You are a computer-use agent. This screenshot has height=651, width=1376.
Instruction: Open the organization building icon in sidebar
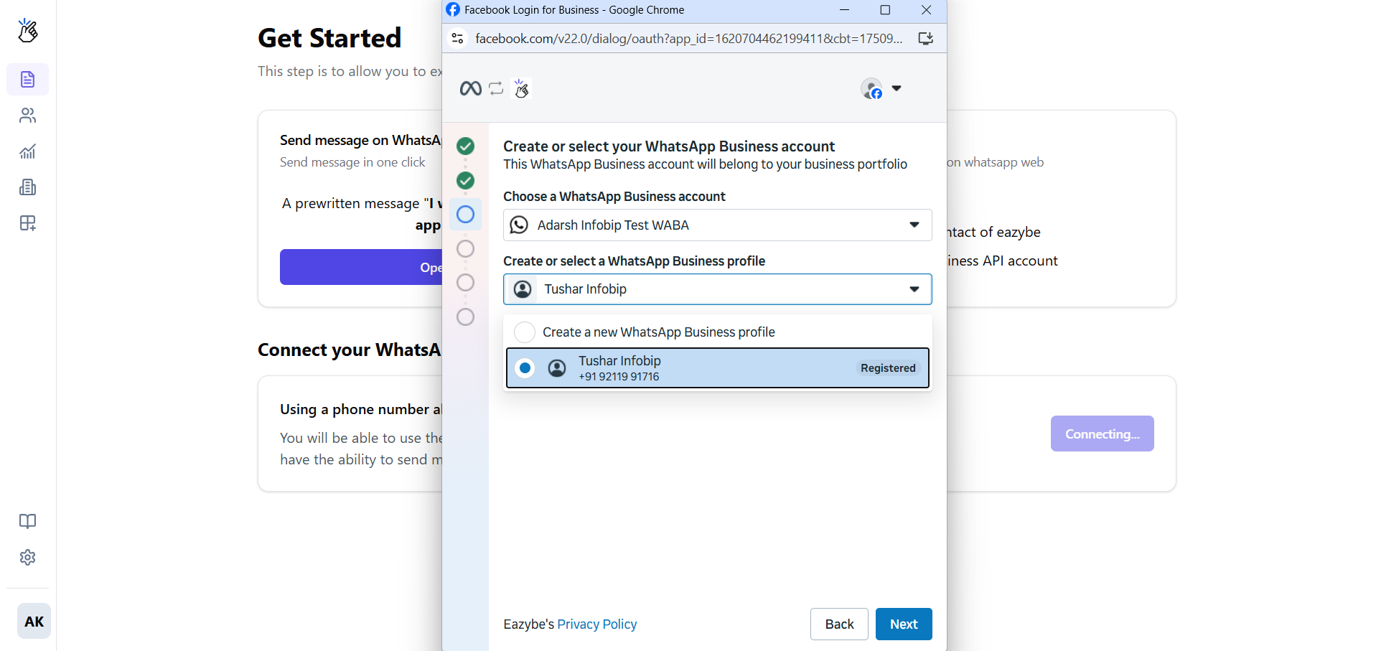[27, 187]
